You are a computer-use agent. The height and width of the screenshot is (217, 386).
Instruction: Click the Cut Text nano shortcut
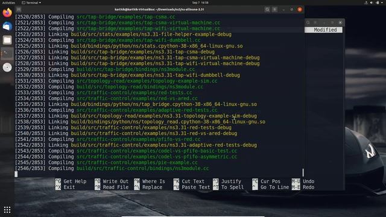[189, 181]
